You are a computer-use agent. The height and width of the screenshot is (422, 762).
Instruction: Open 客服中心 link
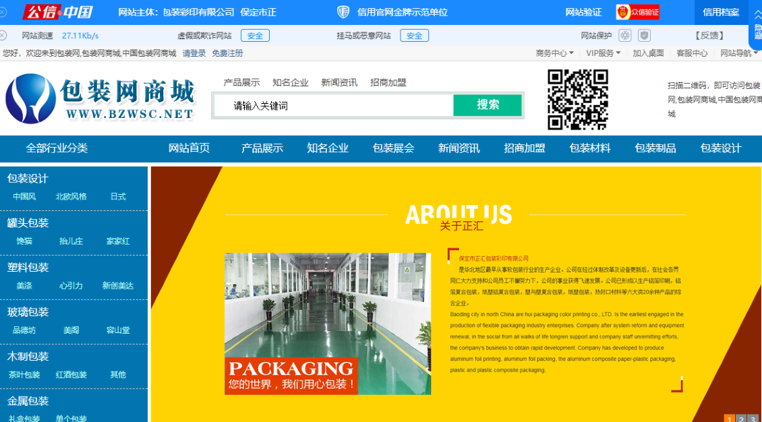tap(692, 53)
